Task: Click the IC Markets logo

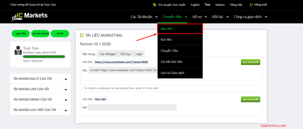Action: pyautogui.click(x=29, y=17)
